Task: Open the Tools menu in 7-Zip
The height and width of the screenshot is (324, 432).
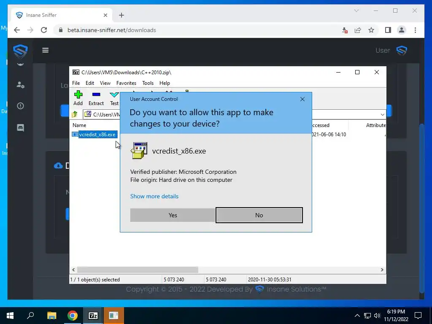Action: coord(148,83)
